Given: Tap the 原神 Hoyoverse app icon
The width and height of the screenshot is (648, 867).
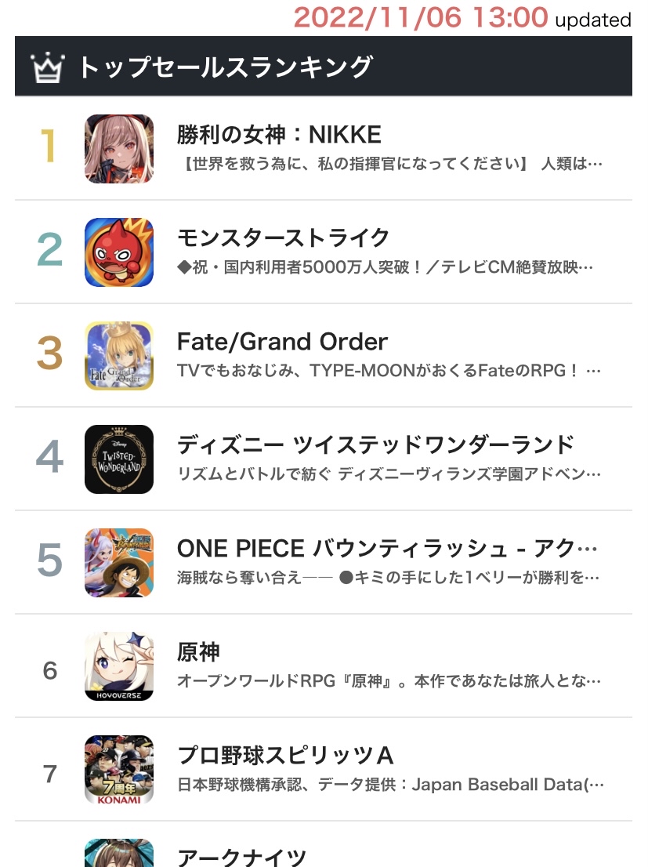Looking at the screenshot, I should pos(119,666).
